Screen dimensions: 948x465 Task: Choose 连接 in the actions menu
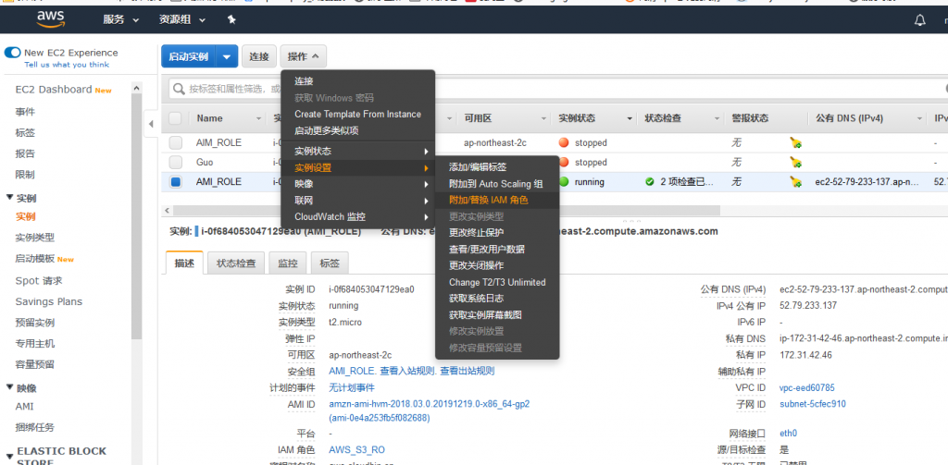click(357, 81)
